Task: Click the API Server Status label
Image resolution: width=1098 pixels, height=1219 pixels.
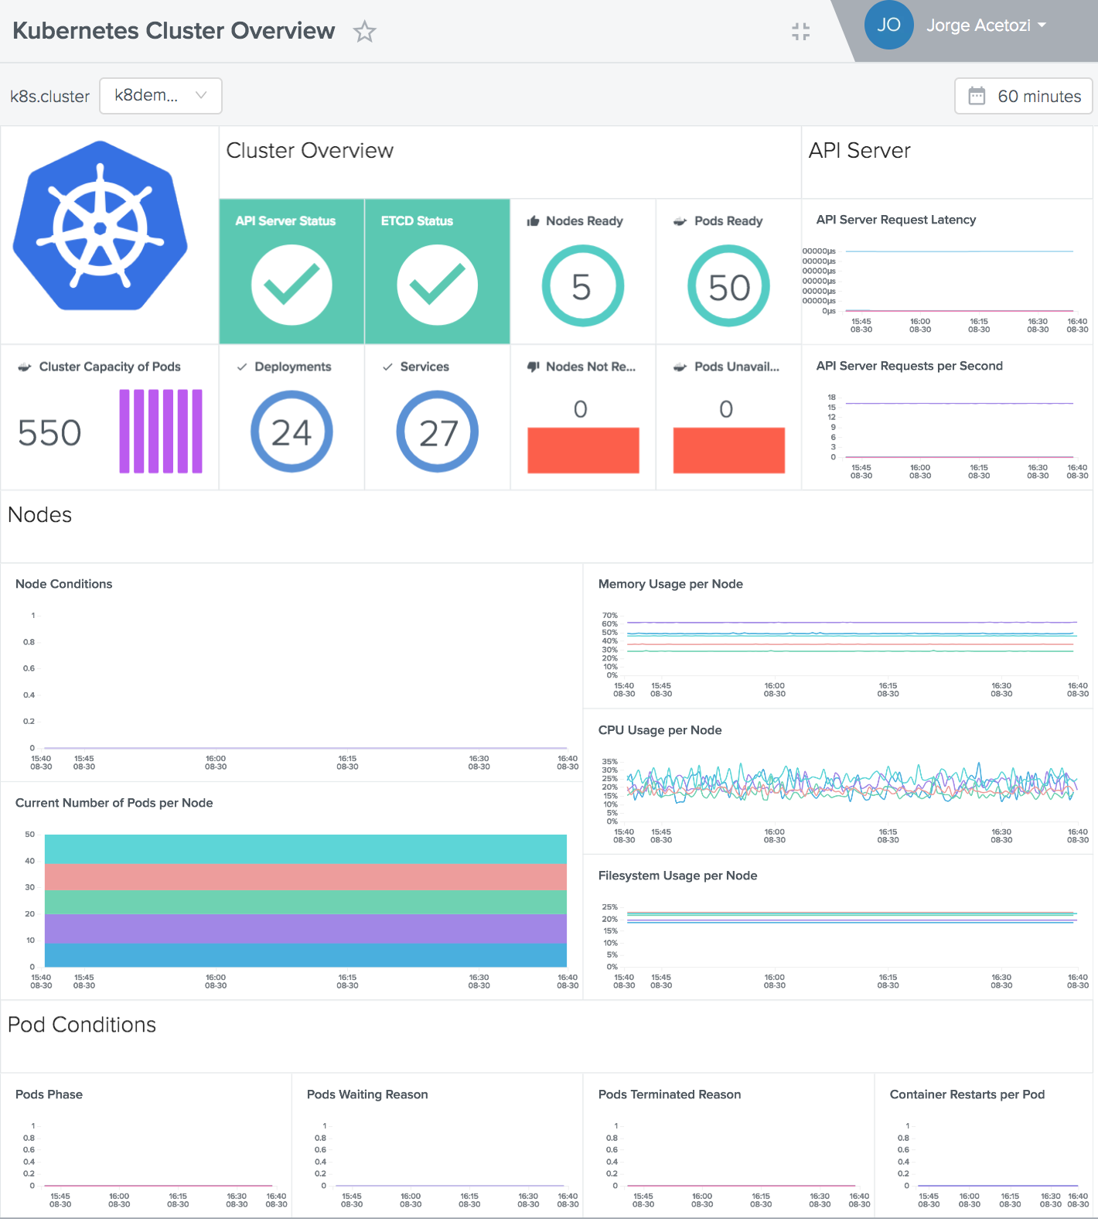Action: click(x=285, y=221)
